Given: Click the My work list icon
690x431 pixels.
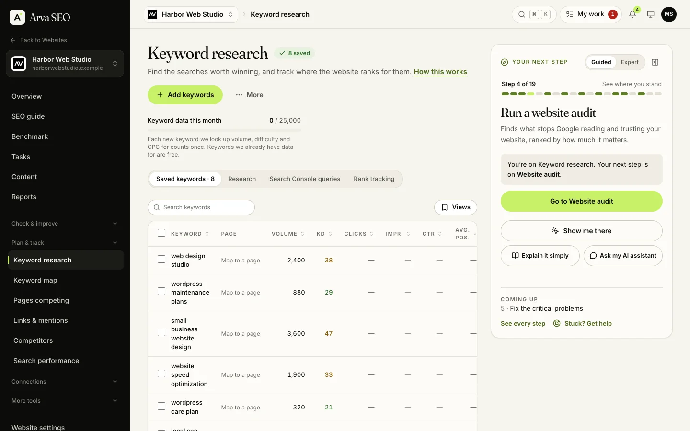Looking at the screenshot, I should tap(570, 14).
